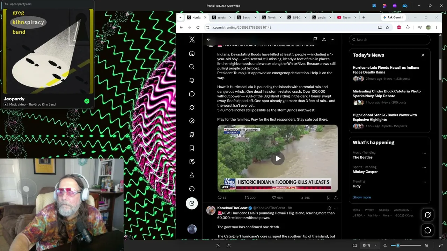Click the X logo in sidebar

point(192,39)
